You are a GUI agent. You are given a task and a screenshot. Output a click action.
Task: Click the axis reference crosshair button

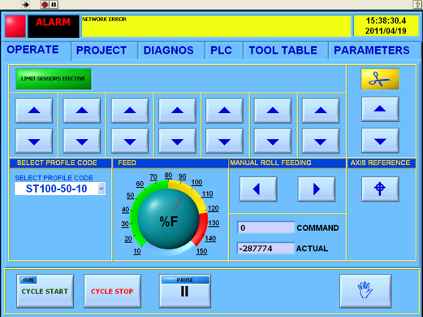380,189
